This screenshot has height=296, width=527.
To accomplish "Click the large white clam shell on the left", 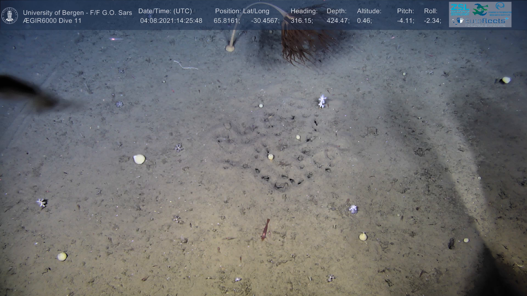I will coord(139,159).
